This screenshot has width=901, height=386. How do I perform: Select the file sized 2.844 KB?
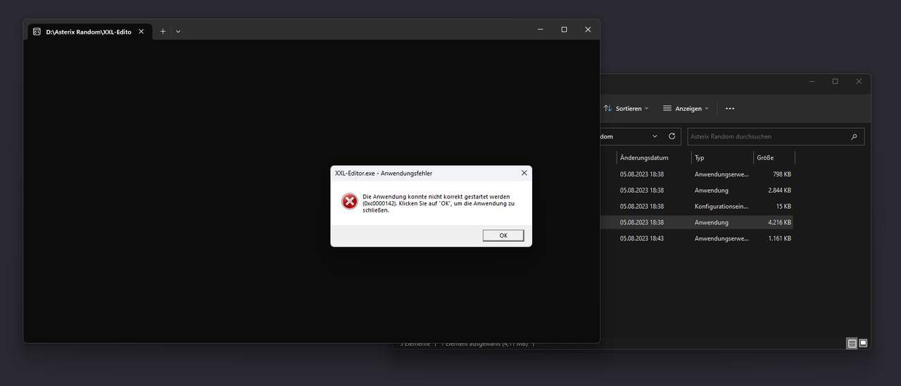pos(697,190)
